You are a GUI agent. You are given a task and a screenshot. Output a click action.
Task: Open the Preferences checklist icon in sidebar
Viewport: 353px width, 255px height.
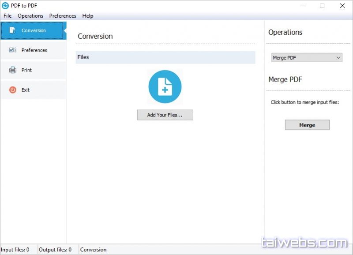pos(12,50)
